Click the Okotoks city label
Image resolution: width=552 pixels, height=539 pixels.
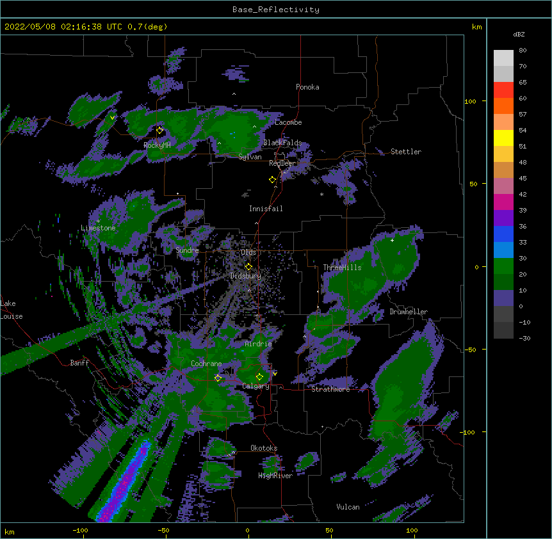264,448
